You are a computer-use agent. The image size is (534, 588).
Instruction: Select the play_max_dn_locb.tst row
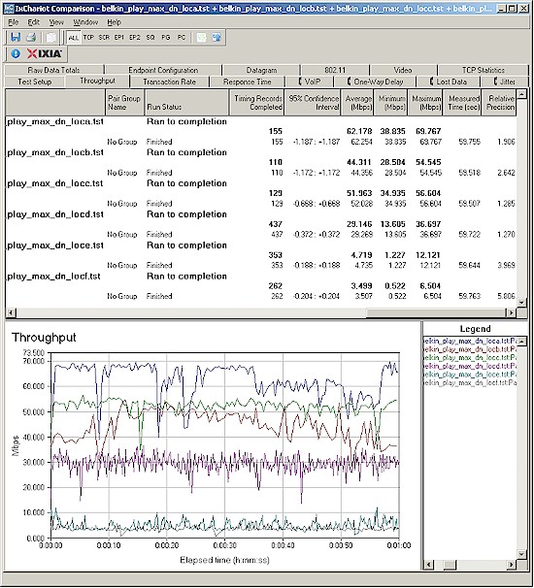[261, 152]
